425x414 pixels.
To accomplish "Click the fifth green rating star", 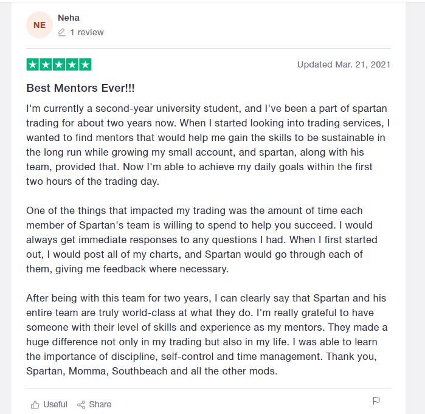I will 85,64.
